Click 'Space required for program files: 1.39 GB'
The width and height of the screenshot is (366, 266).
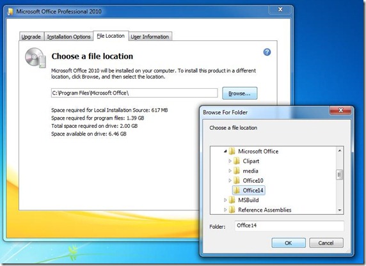pos(97,118)
